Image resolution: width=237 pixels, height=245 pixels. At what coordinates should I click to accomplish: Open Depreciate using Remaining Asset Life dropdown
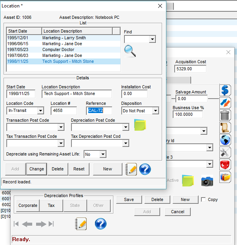(x=103, y=154)
